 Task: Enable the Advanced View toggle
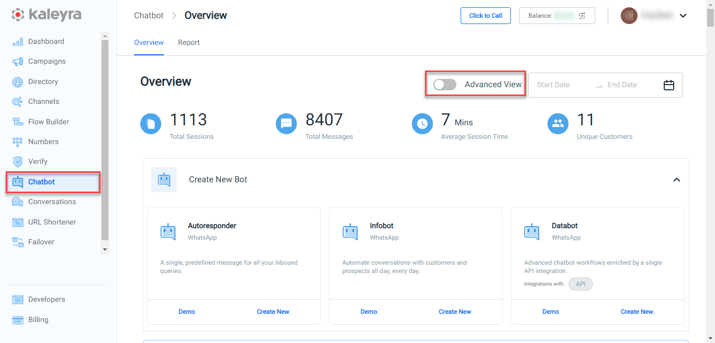(x=445, y=85)
